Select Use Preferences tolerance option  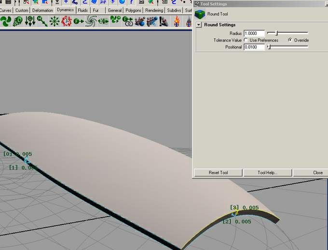point(246,40)
